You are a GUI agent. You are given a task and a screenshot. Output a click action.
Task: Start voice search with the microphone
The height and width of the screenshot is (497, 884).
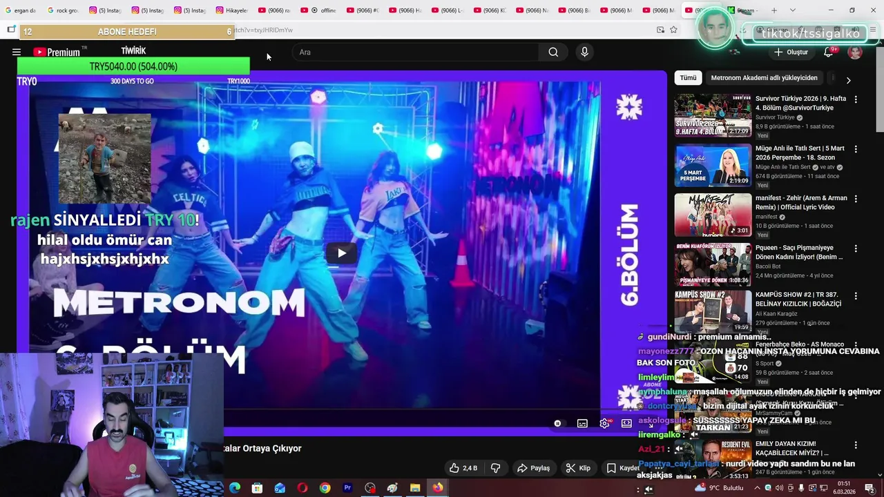584,52
